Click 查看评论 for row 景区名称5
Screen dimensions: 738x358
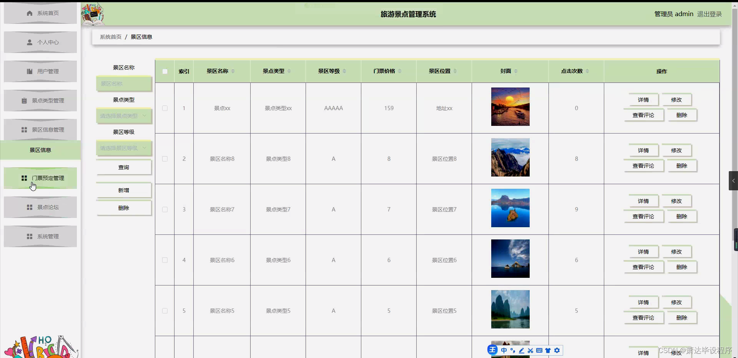(643, 318)
